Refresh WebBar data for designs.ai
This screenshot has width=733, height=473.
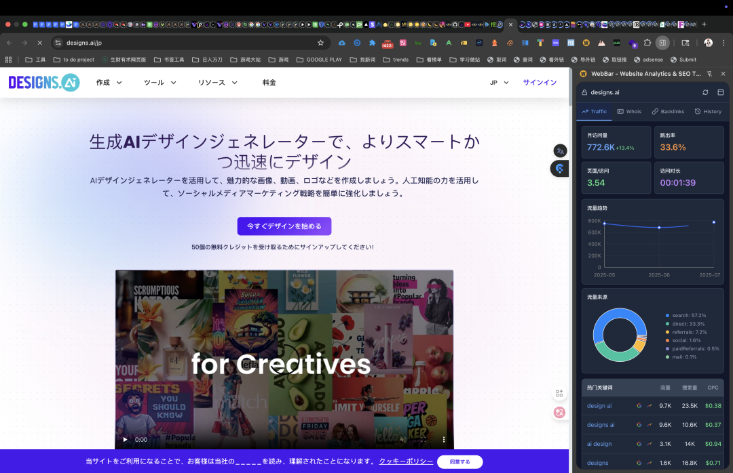click(705, 92)
